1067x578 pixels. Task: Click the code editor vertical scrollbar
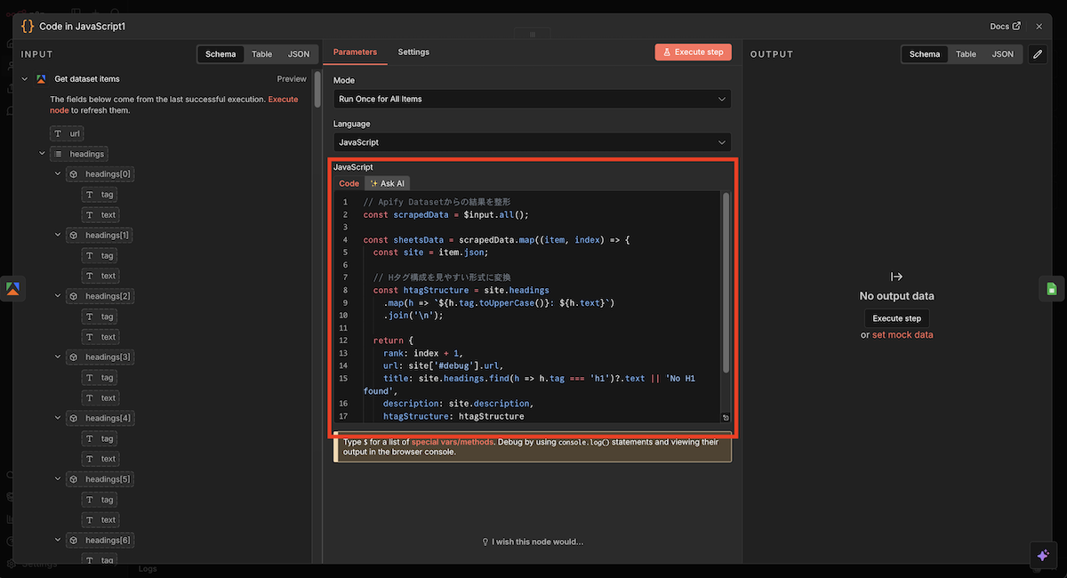[726, 285]
